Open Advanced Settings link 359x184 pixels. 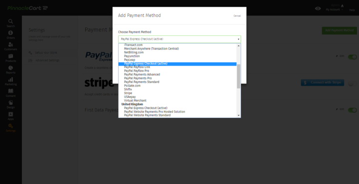47,60
